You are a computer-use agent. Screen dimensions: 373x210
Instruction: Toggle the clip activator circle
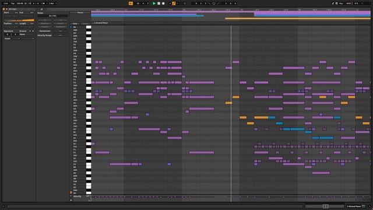pos(4,9)
